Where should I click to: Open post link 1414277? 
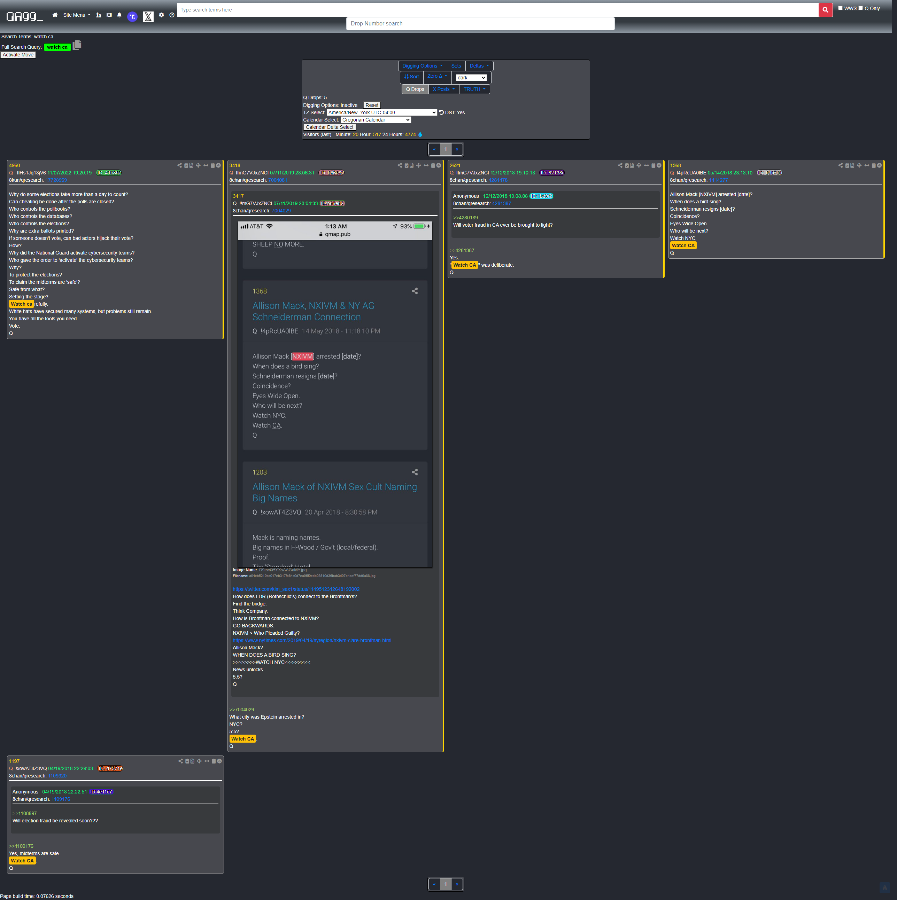coord(718,180)
